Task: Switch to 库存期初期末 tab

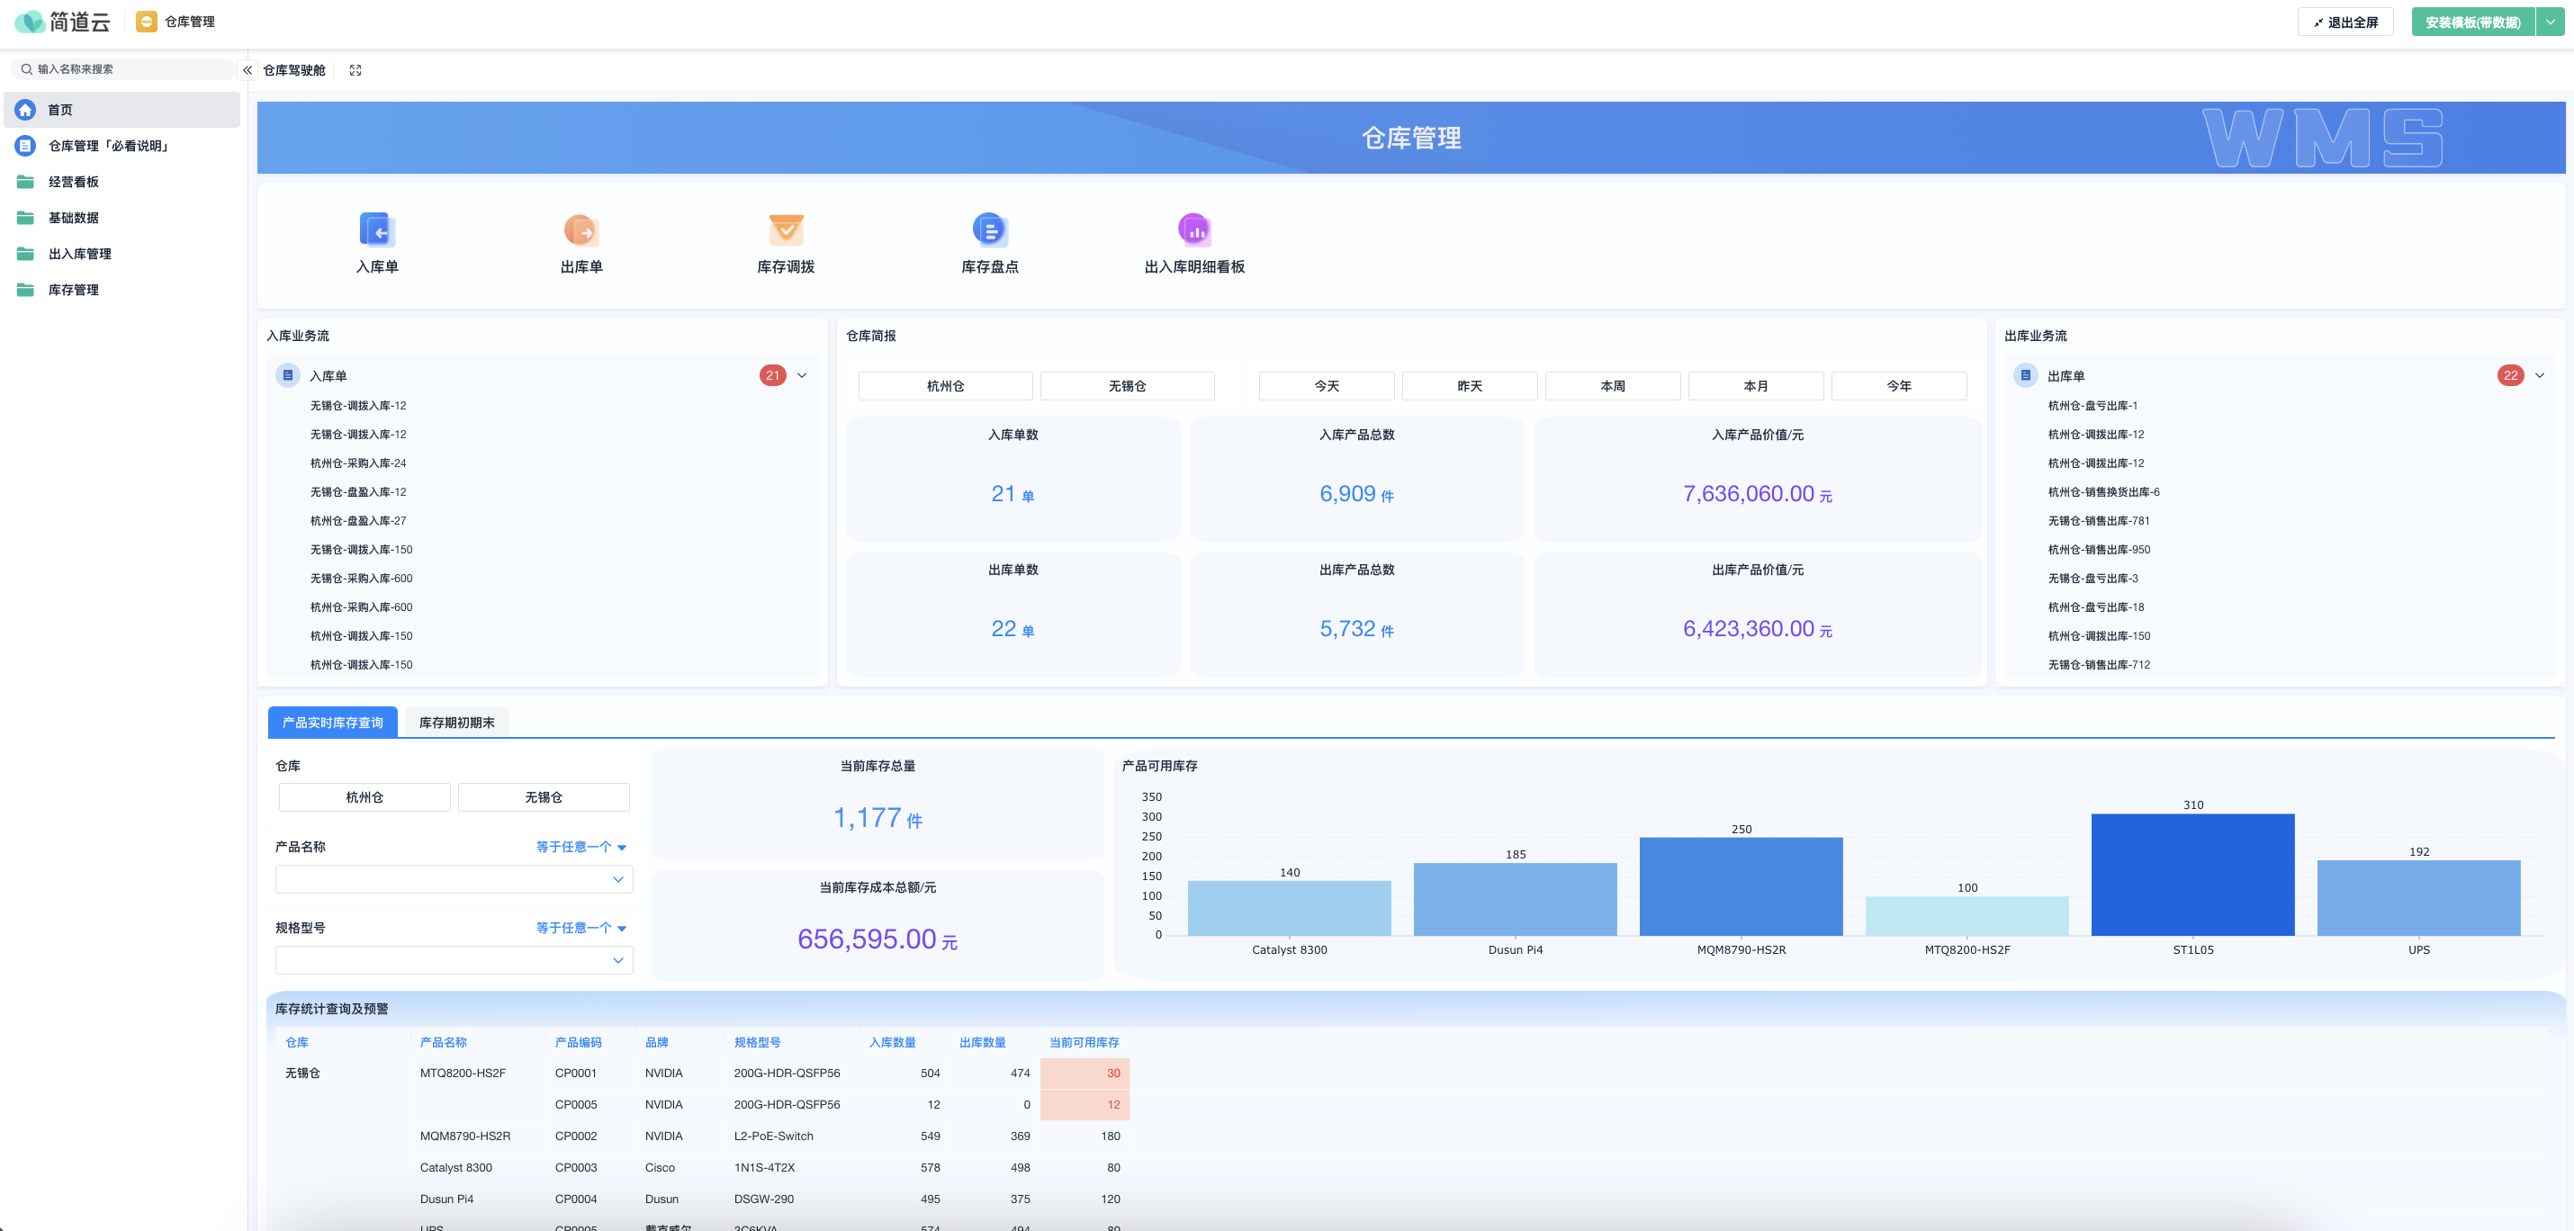Action: (x=456, y=723)
